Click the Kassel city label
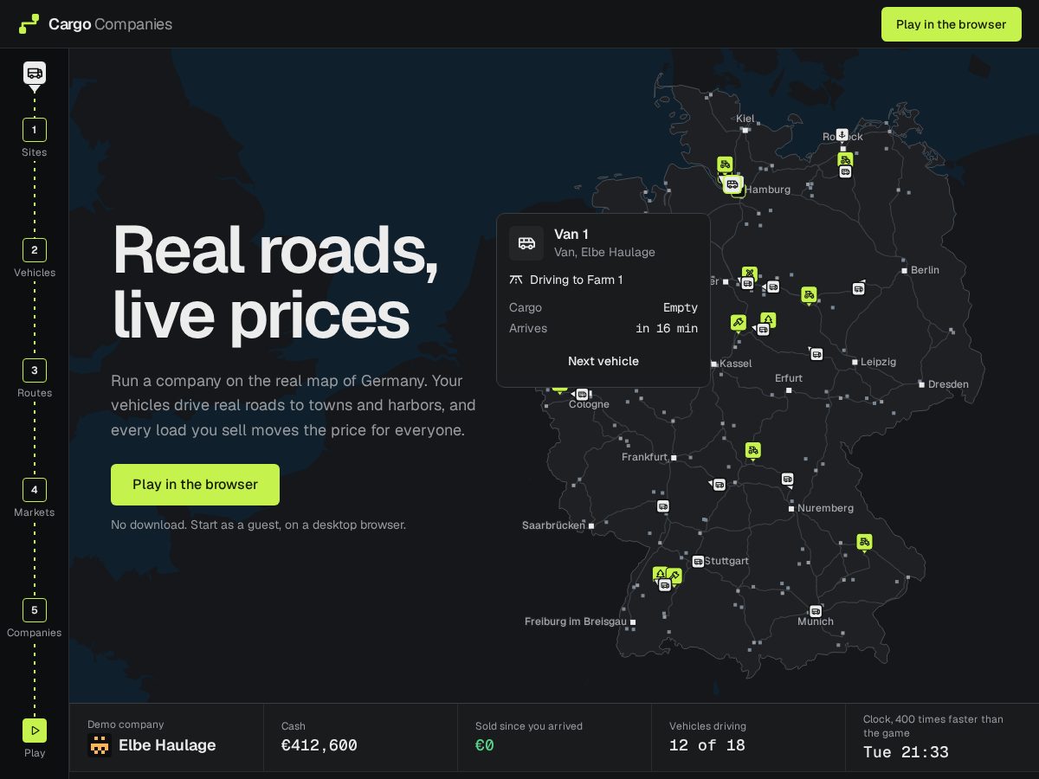 pos(736,364)
